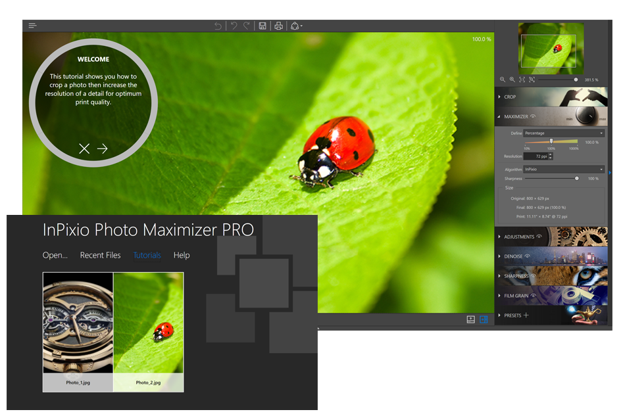
Task: Redo the last undone action
Action: tap(246, 26)
